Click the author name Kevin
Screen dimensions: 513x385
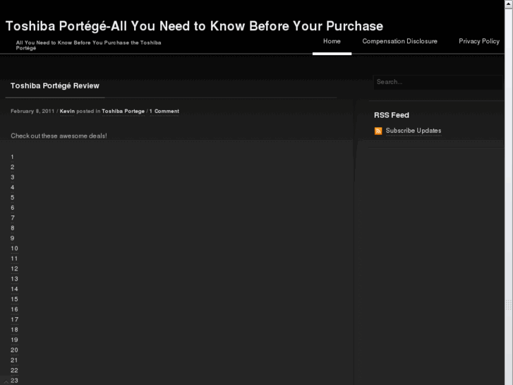click(x=67, y=111)
